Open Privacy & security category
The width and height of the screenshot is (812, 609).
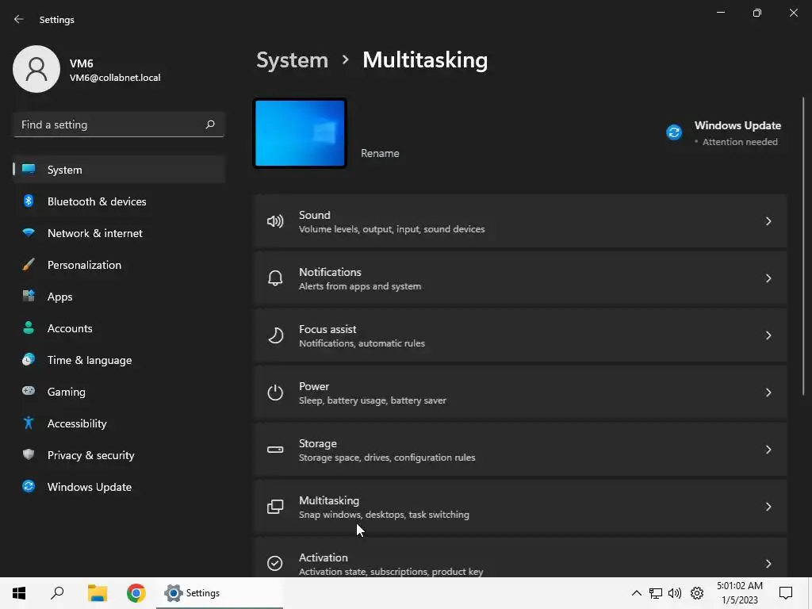pos(119,455)
